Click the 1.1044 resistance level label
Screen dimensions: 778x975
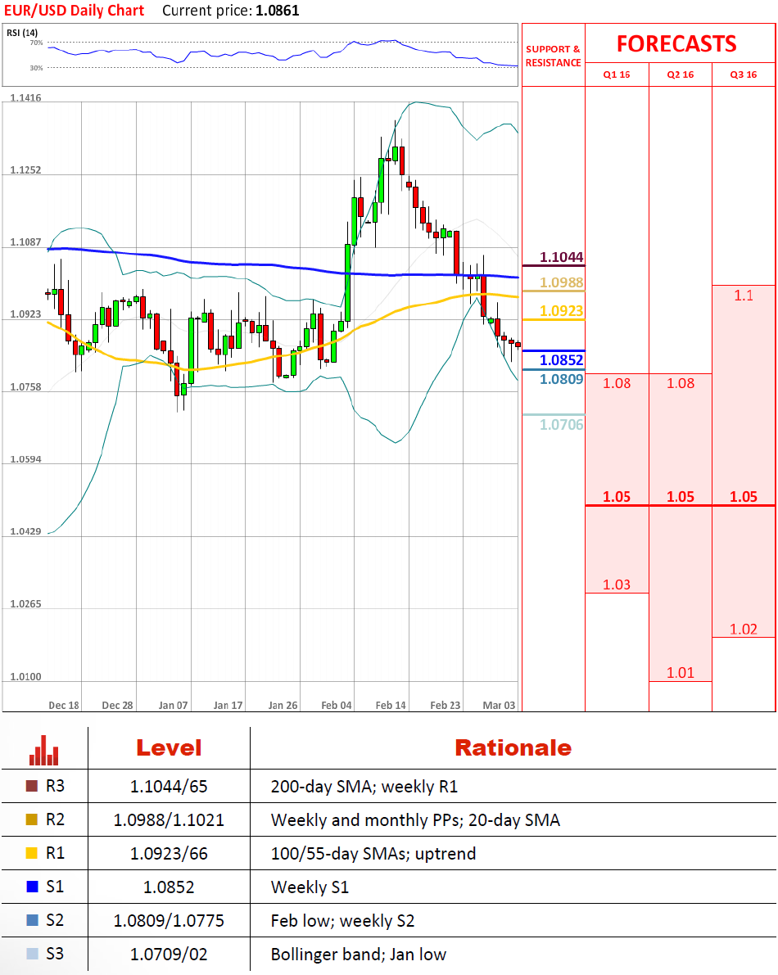pos(562,257)
